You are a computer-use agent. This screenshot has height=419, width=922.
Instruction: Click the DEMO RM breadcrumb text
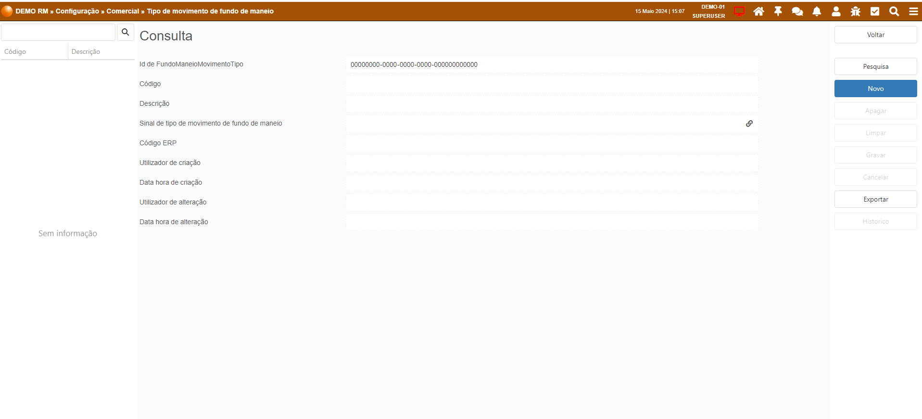click(32, 11)
